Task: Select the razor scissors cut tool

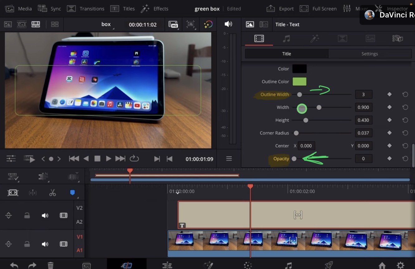Action: tap(52, 193)
